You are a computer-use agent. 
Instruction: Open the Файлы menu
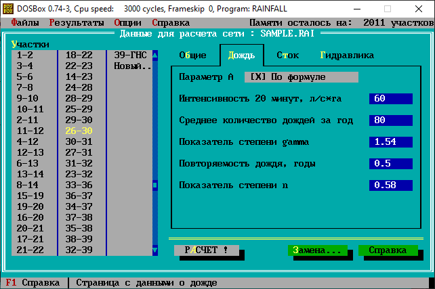tap(24, 22)
